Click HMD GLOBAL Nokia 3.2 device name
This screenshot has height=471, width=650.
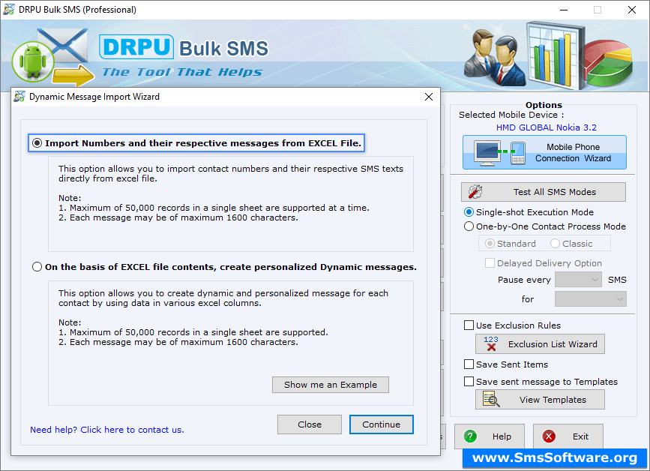click(547, 127)
